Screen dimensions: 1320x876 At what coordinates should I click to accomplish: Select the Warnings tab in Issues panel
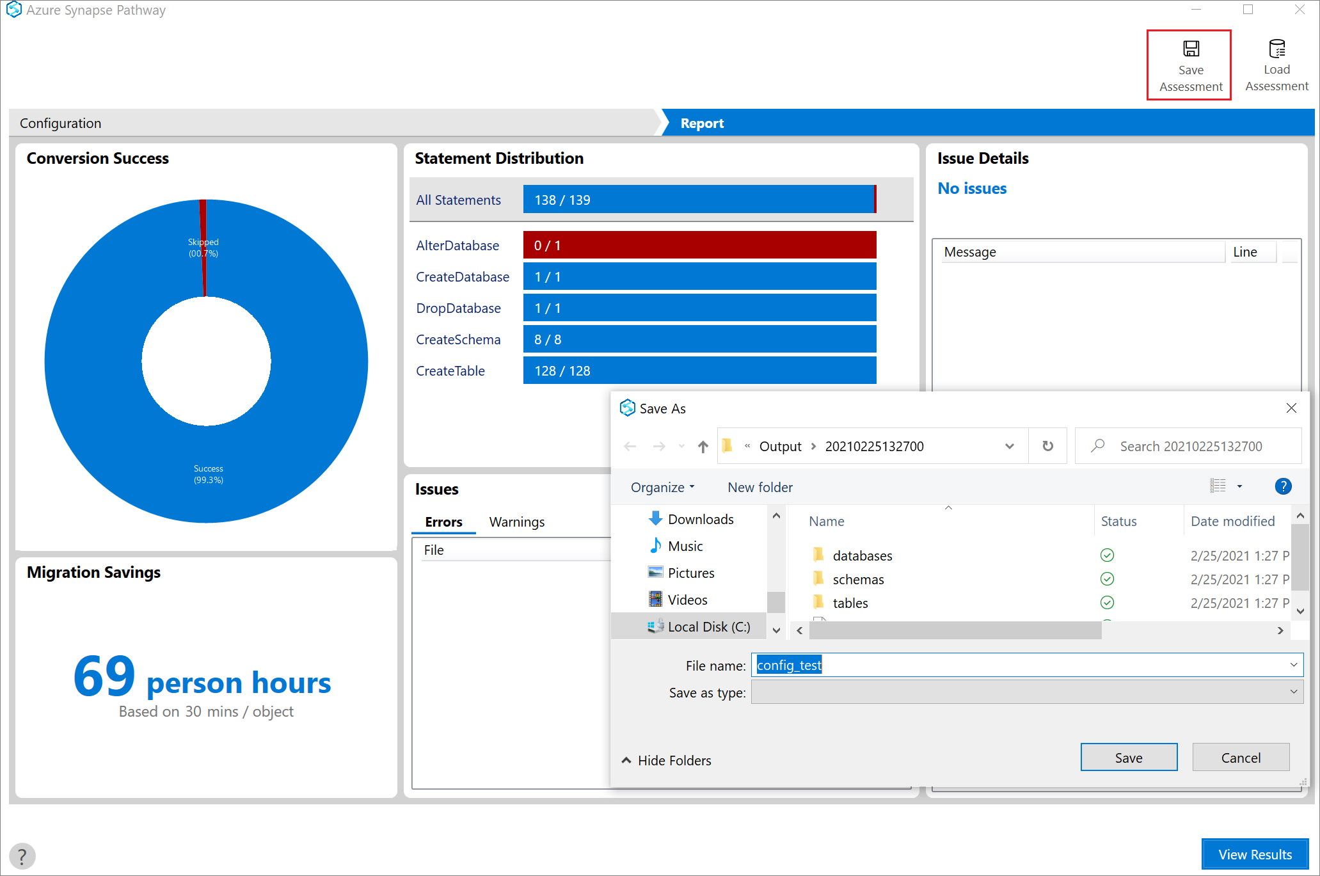point(516,521)
